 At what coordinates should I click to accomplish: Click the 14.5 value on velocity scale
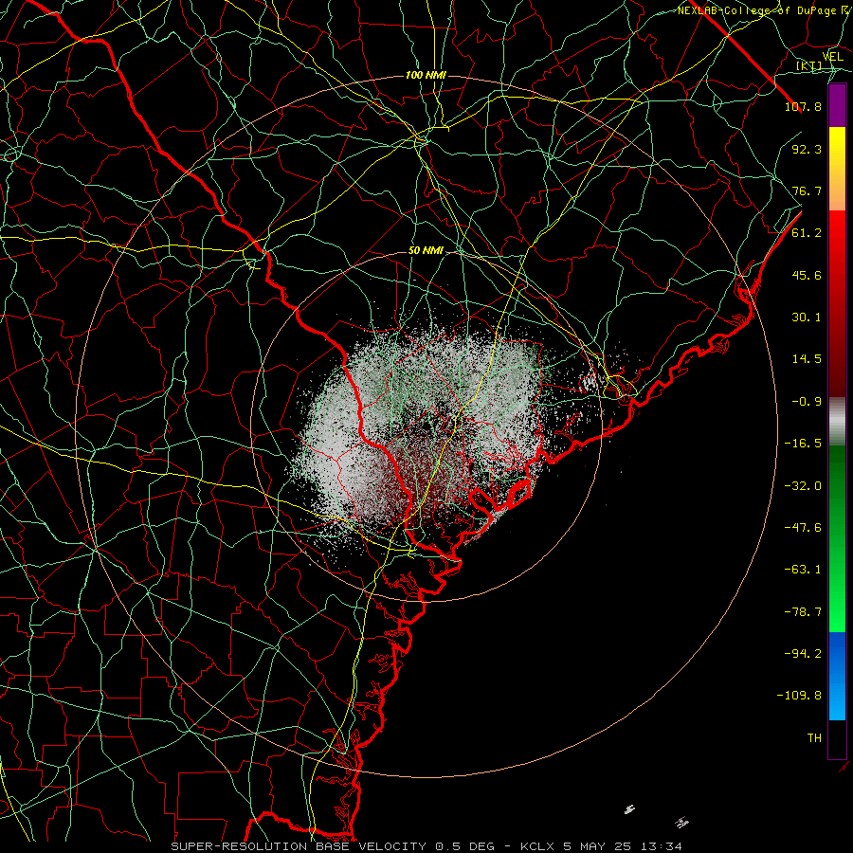(x=807, y=359)
